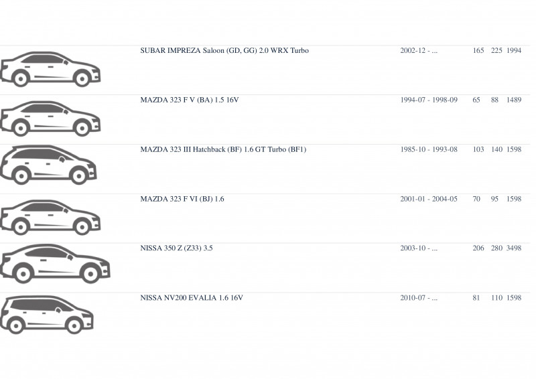This screenshot has width=536, height=379.
Task: Click the Mazda 323 F VI car icon
Action: click(50, 218)
